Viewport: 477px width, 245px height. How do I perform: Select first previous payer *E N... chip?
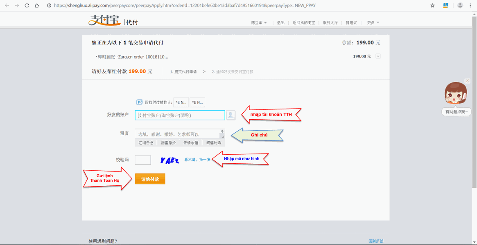tap(181, 102)
